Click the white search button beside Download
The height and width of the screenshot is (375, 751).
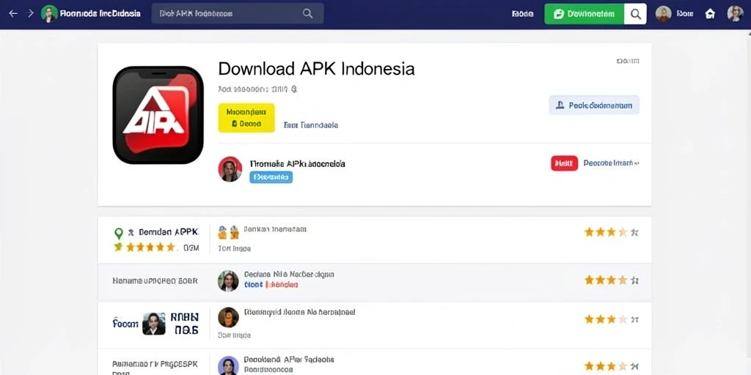(x=636, y=14)
